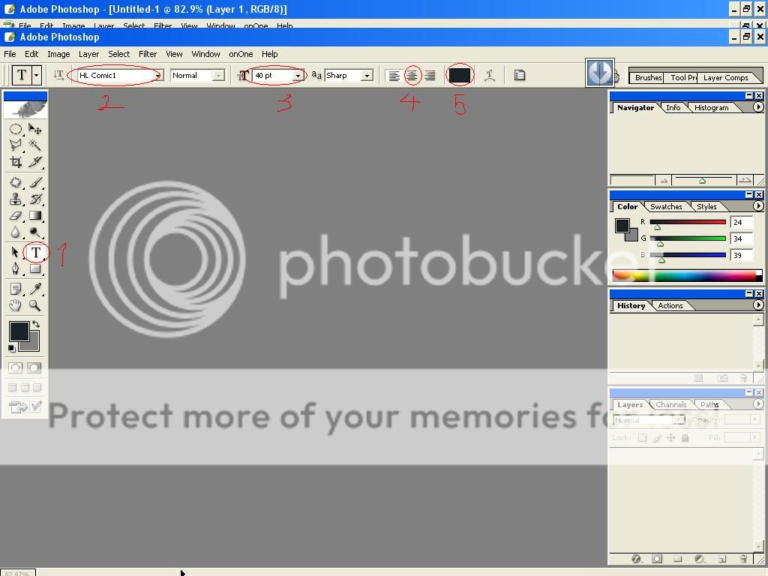Activate the Slice tool
Viewport: 768px width, 576px height.
(x=34, y=162)
